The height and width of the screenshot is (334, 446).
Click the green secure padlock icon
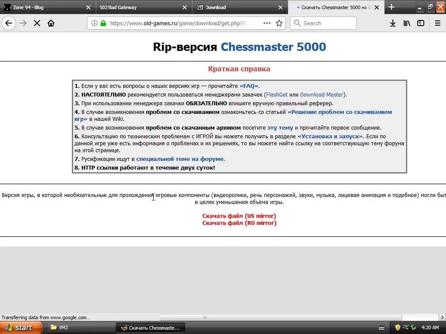(103, 23)
